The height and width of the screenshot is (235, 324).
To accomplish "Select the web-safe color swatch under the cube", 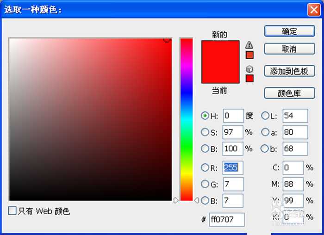I will tap(249, 79).
